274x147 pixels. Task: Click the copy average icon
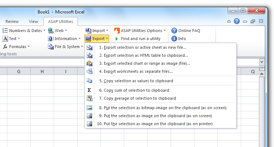click(x=90, y=98)
